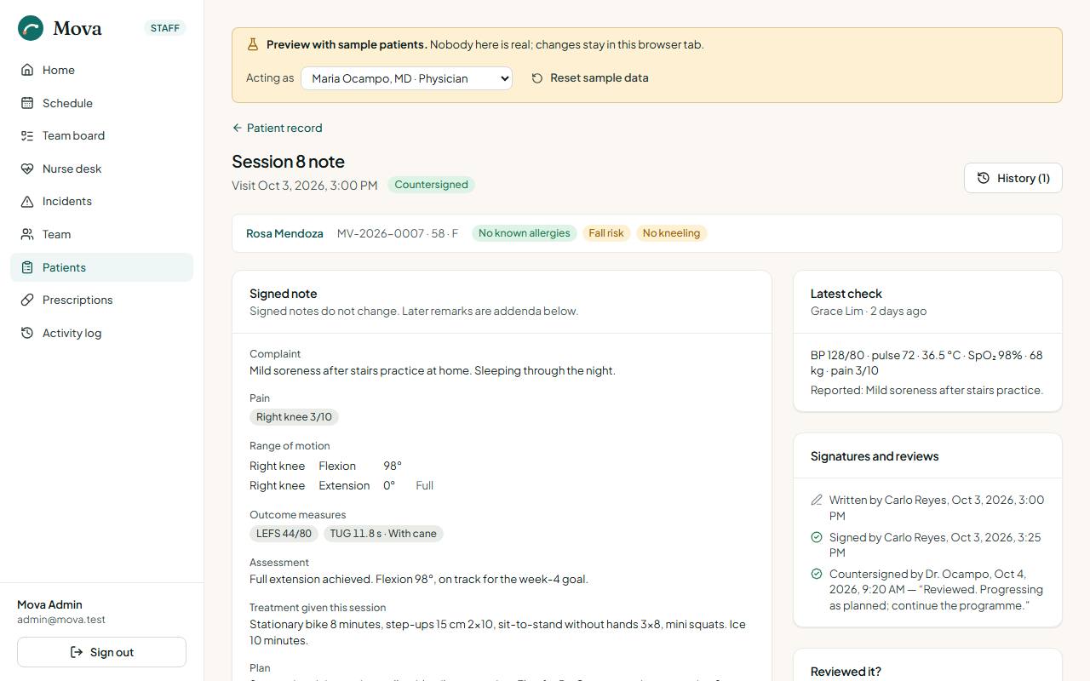
Task: Click the LEFS 44/80 outcome chip
Action: 284,534
